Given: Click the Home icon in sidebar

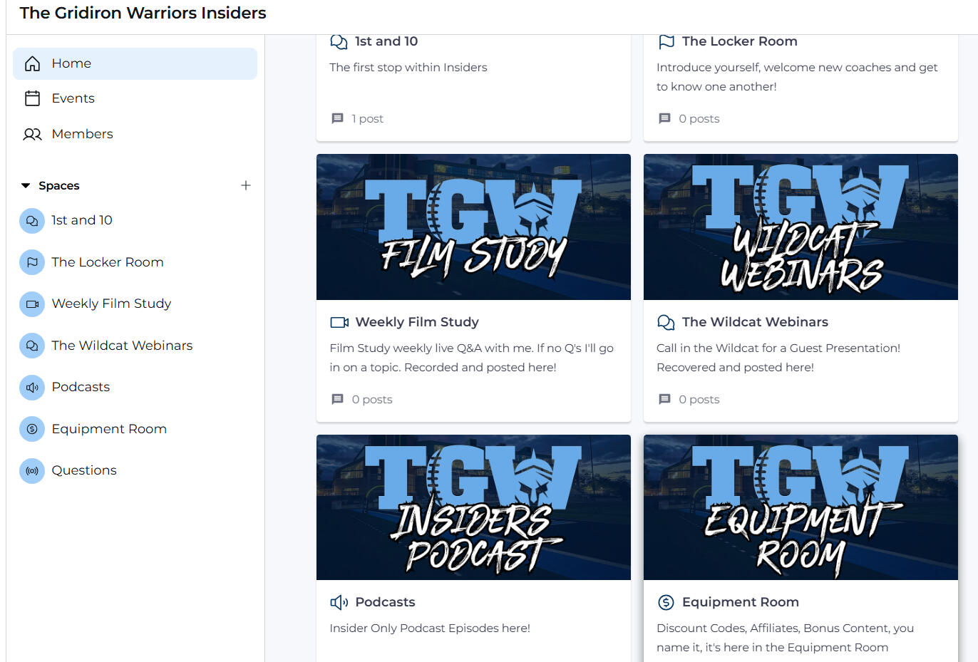Looking at the screenshot, I should [x=32, y=63].
